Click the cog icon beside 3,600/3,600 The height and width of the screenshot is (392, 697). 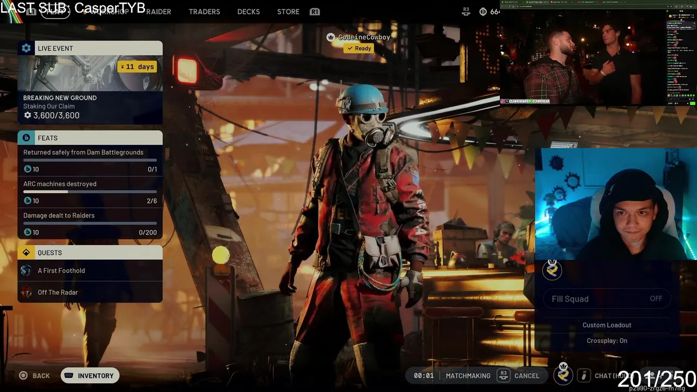(x=27, y=115)
